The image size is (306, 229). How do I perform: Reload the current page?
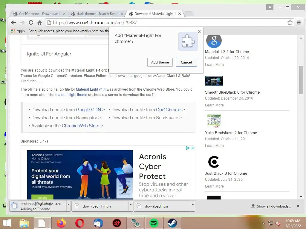pos(31,23)
